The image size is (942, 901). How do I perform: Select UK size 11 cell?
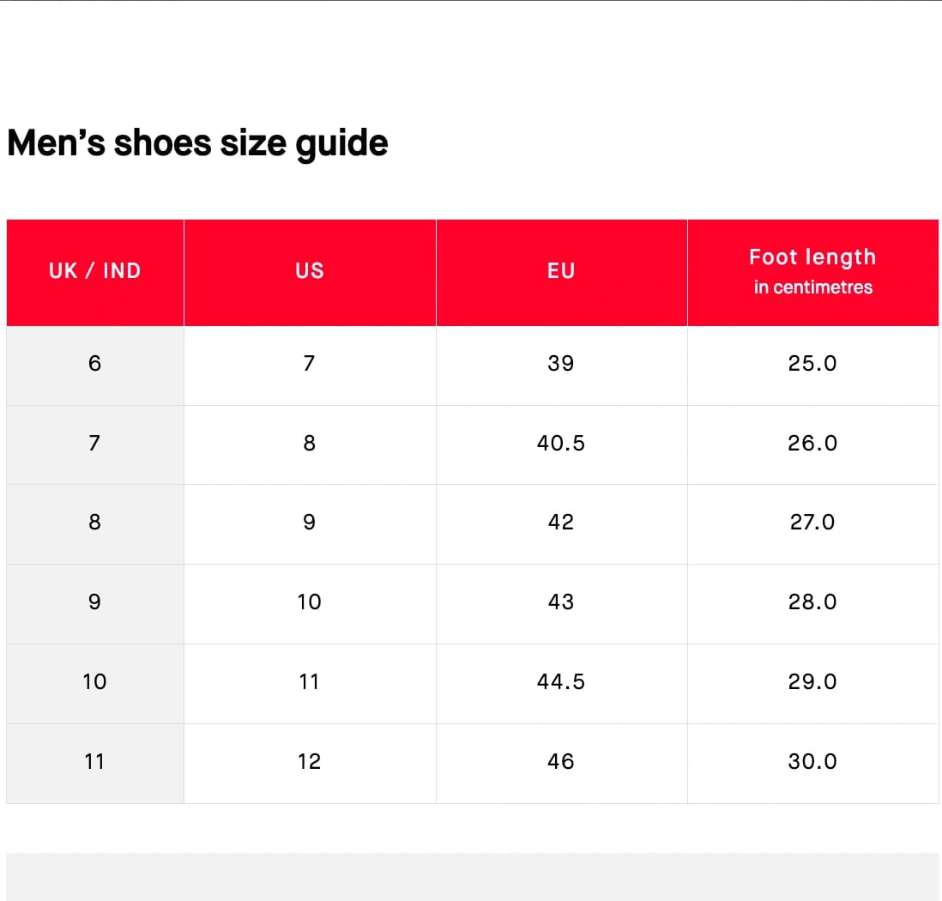pos(95,764)
